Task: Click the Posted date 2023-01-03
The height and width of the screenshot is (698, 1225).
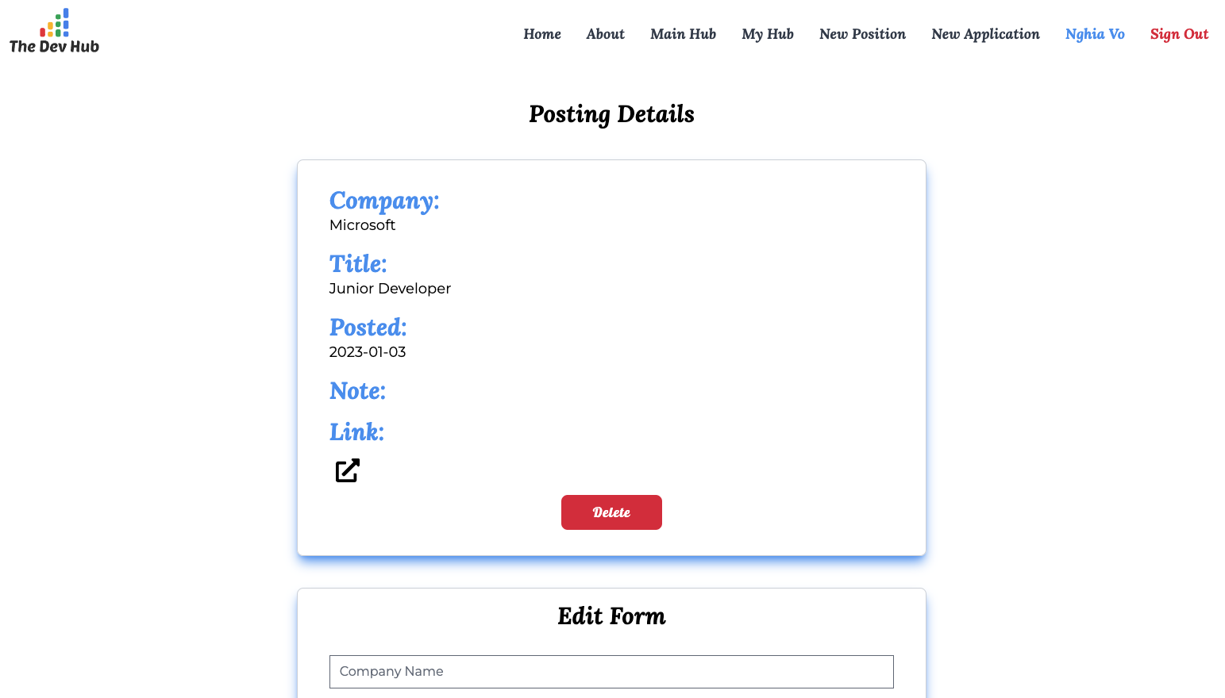Action: 367,351
